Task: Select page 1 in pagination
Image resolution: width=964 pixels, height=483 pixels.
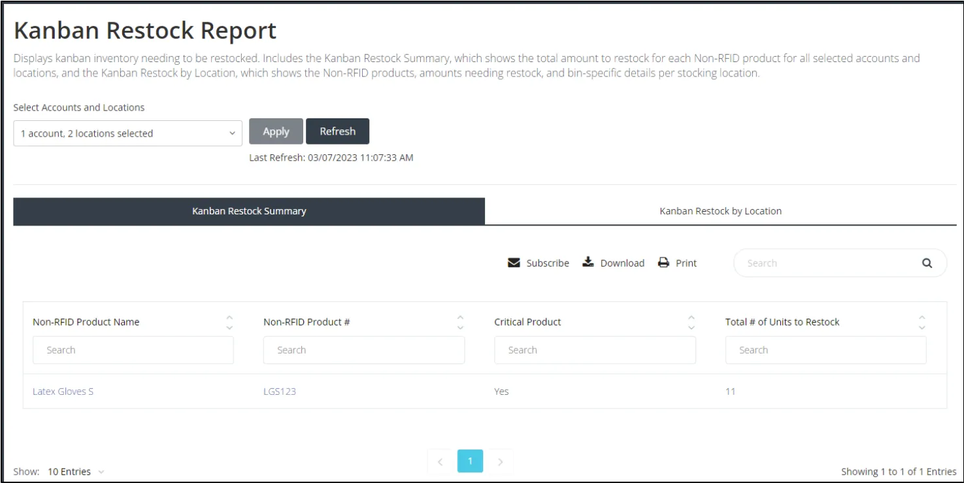Action: tap(470, 461)
